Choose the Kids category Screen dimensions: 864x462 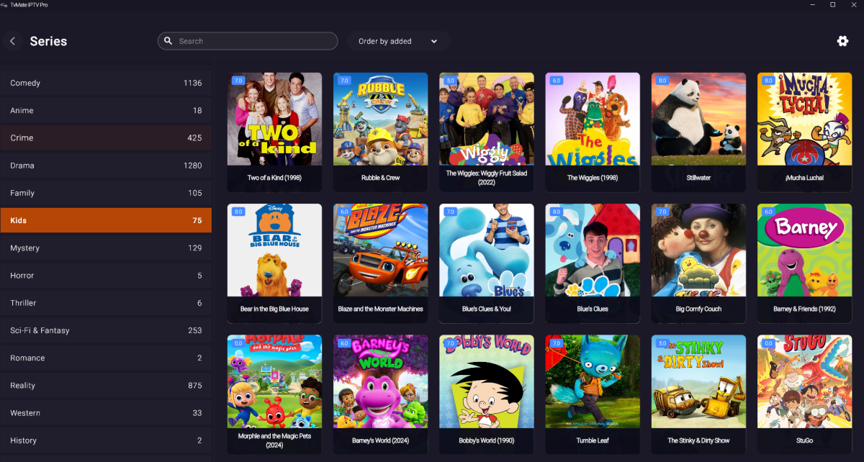(x=106, y=220)
